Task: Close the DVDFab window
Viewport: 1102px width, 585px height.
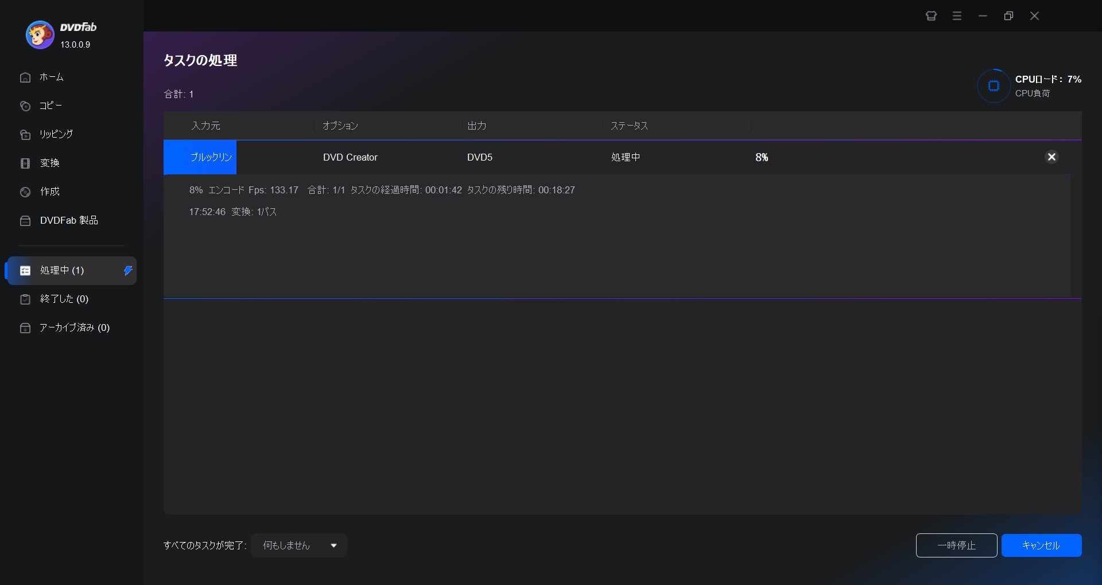Action: (1034, 16)
